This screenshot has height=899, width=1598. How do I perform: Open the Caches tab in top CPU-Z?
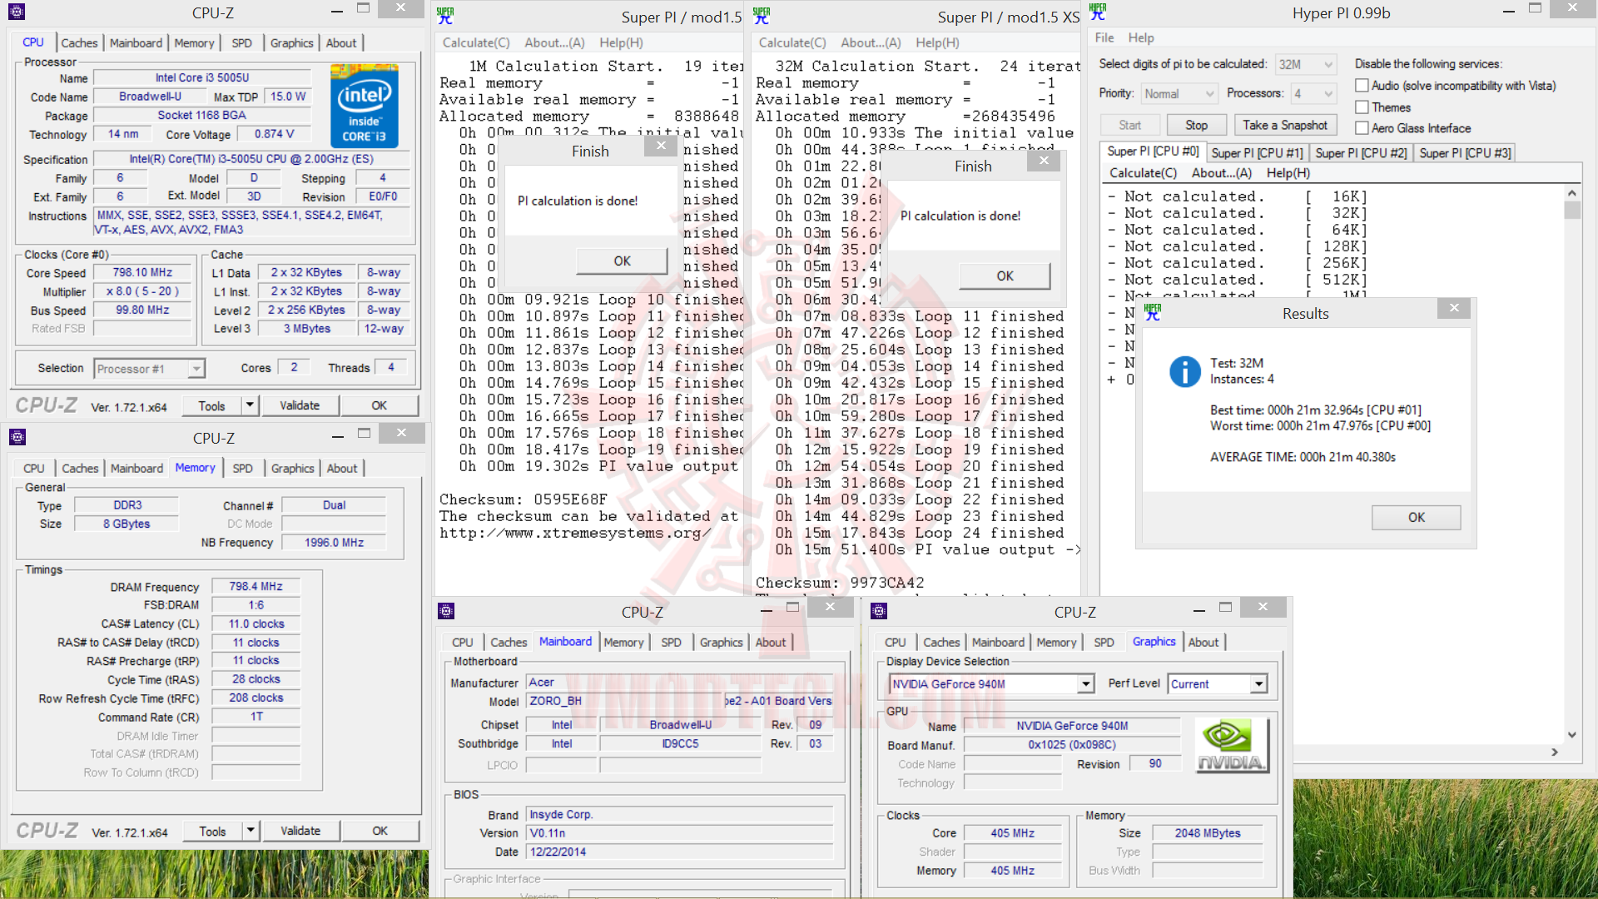[x=79, y=43]
